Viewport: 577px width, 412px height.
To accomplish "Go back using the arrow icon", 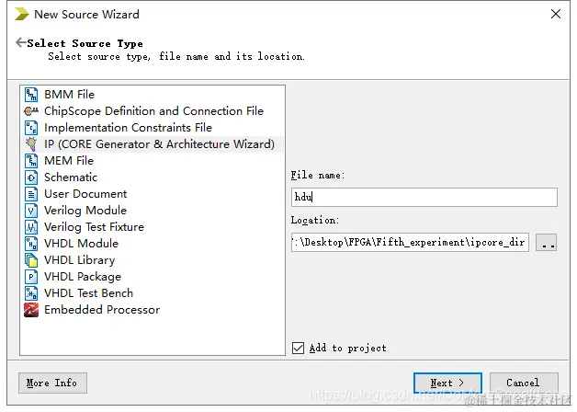I will coord(21,42).
